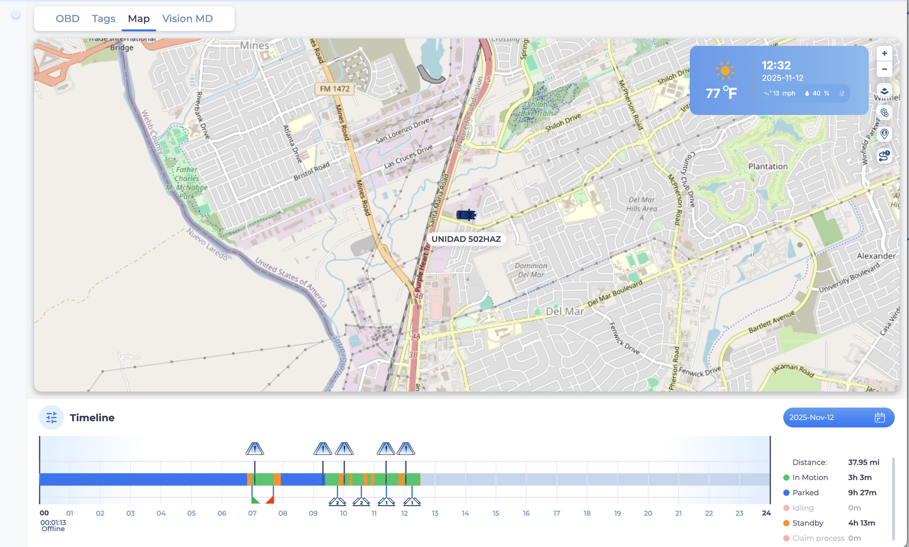Click the add location pin icon
The height and width of the screenshot is (547, 909).
click(x=884, y=113)
